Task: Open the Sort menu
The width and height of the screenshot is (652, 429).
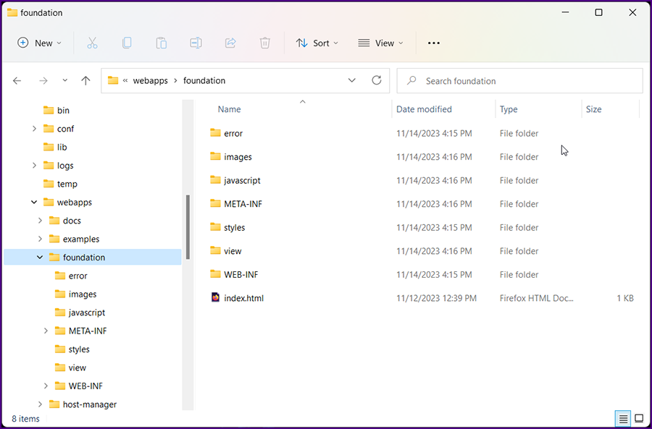Action: [x=317, y=43]
